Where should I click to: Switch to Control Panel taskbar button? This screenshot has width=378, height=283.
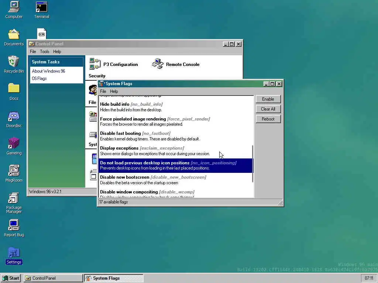[x=53, y=278]
